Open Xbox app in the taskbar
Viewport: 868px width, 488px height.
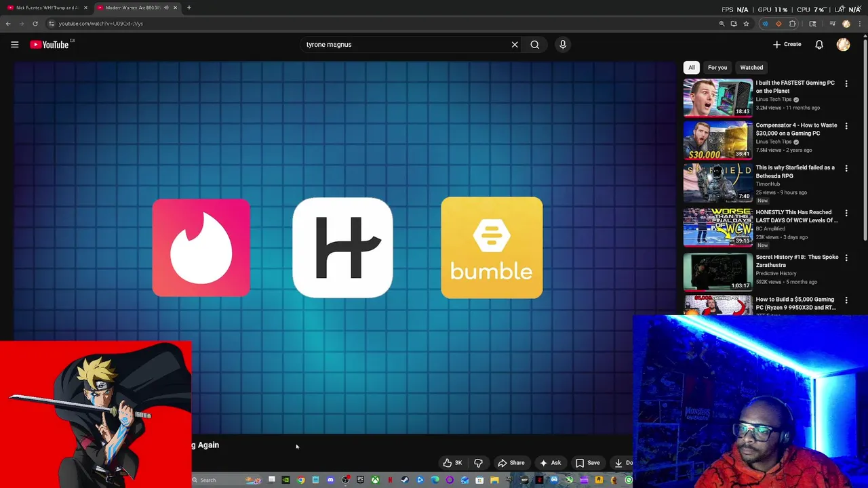pyautogui.click(x=376, y=480)
